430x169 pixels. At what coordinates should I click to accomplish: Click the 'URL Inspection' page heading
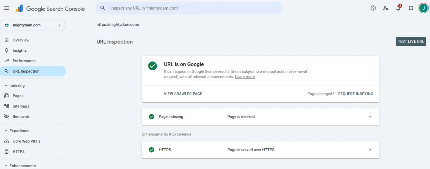[115, 42]
